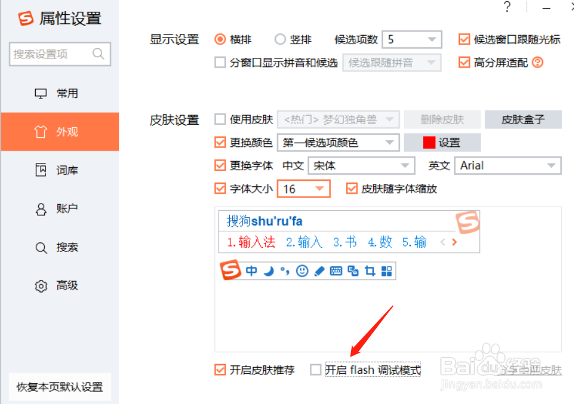This screenshot has width=574, height=404.
Task: Open the emoji smiley icon on the toolbar
Action: tap(302, 271)
